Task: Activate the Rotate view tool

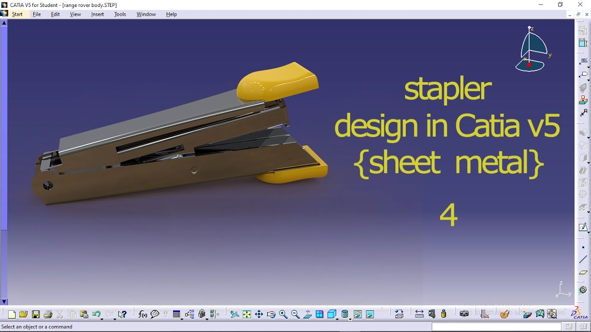Action: click(x=271, y=314)
